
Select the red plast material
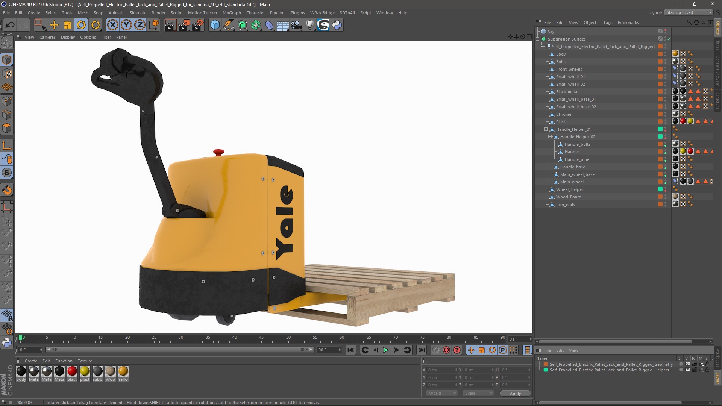[x=72, y=371]
